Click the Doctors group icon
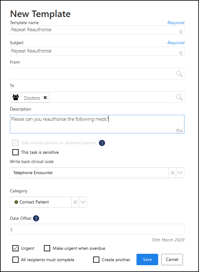This screenshot has height=272, width=199. point(15,98)
